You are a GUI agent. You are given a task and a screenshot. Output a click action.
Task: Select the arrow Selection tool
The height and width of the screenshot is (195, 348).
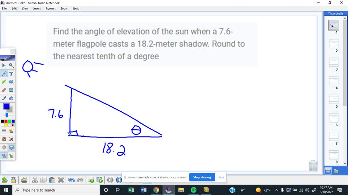coord(4,65)
